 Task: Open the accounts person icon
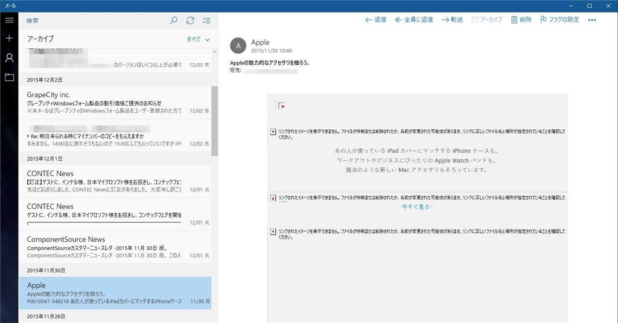9,58
